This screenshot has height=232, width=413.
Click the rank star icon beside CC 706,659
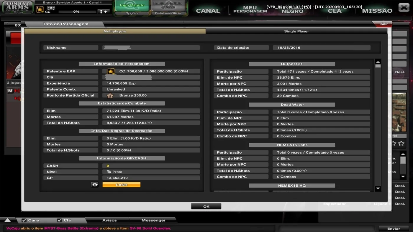point(111,71)
